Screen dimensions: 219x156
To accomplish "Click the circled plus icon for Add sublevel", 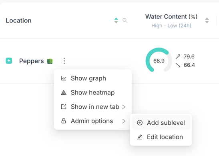I will click(140, 123).
